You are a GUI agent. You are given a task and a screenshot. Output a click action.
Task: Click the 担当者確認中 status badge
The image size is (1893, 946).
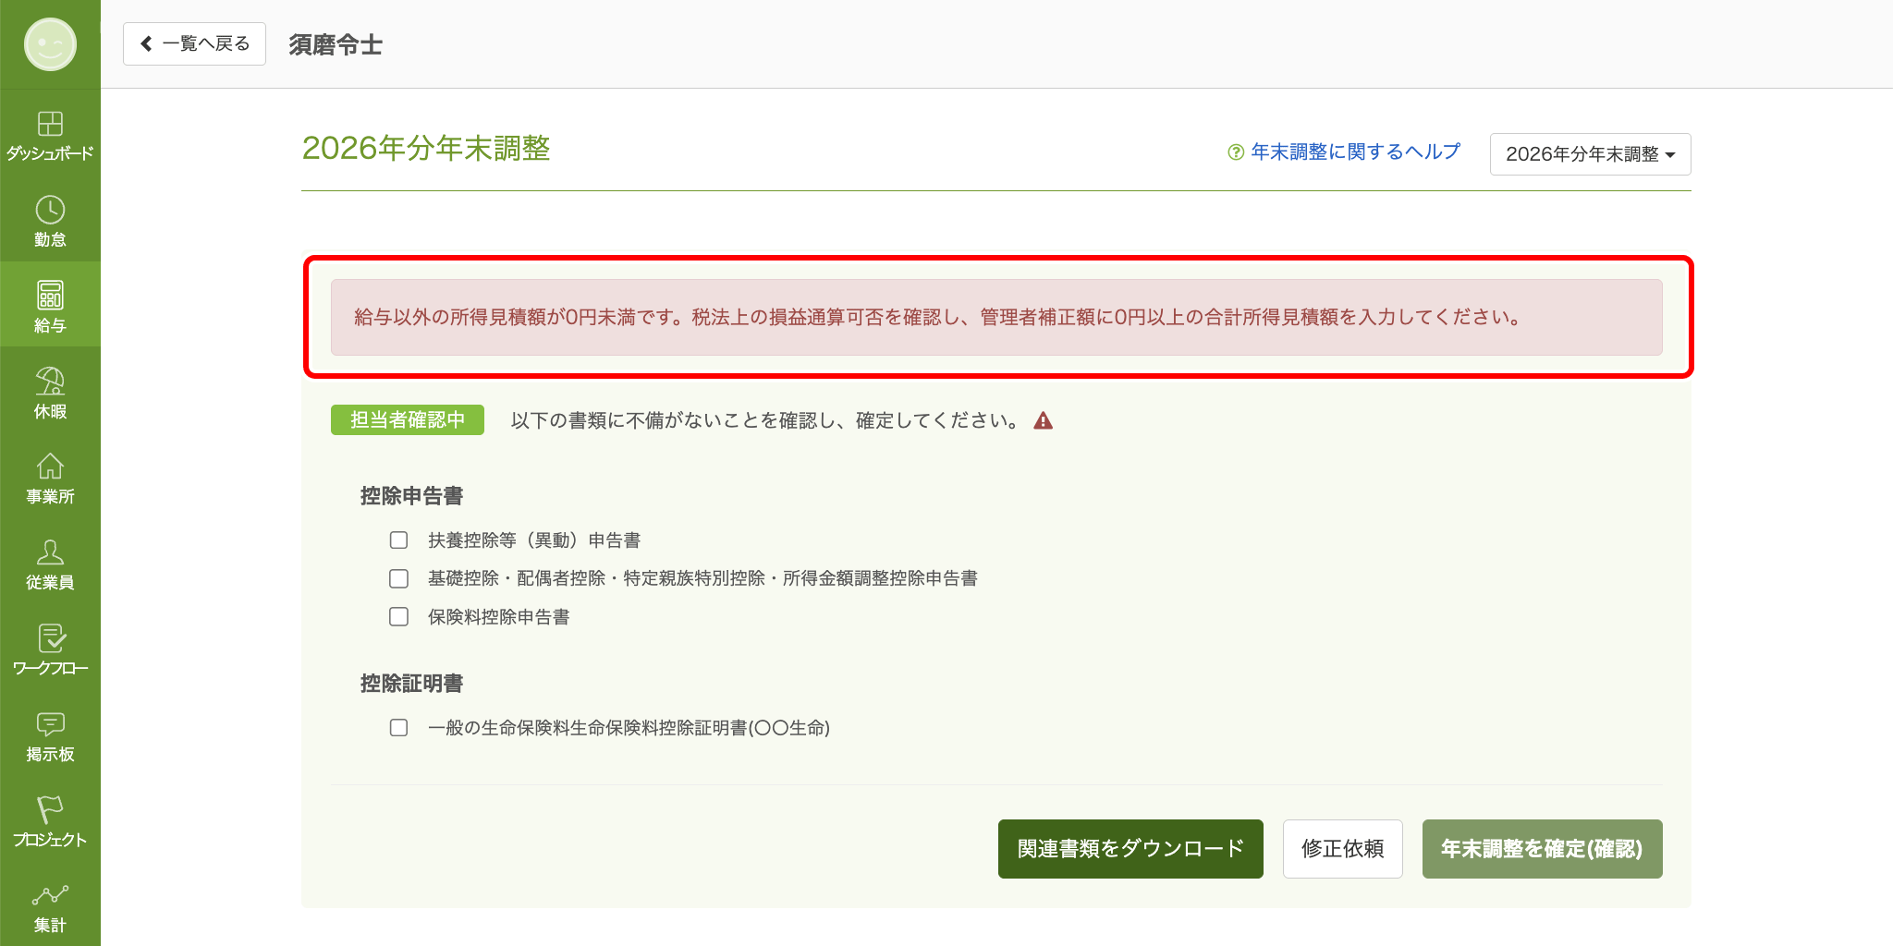click(408, 420)
